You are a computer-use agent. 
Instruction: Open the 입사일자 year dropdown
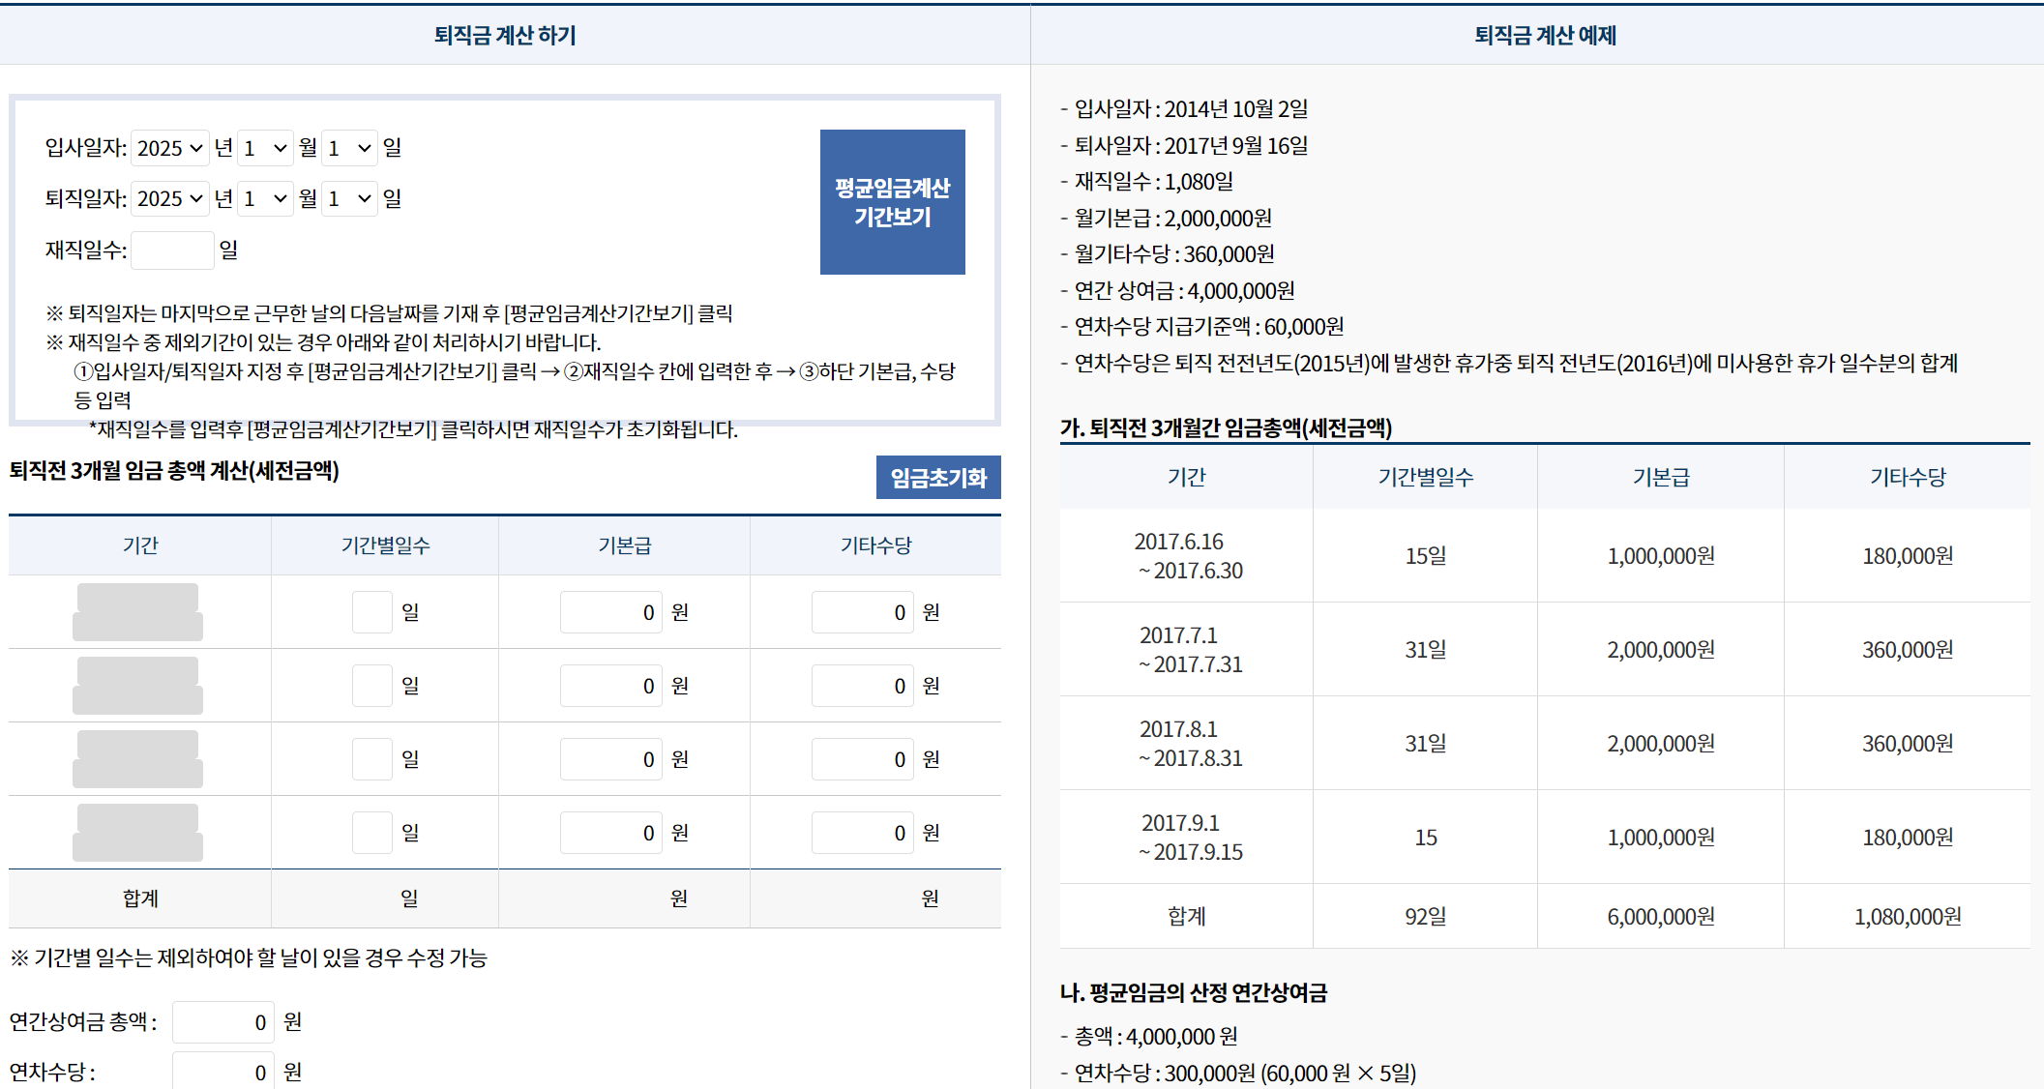pos(170,147)
